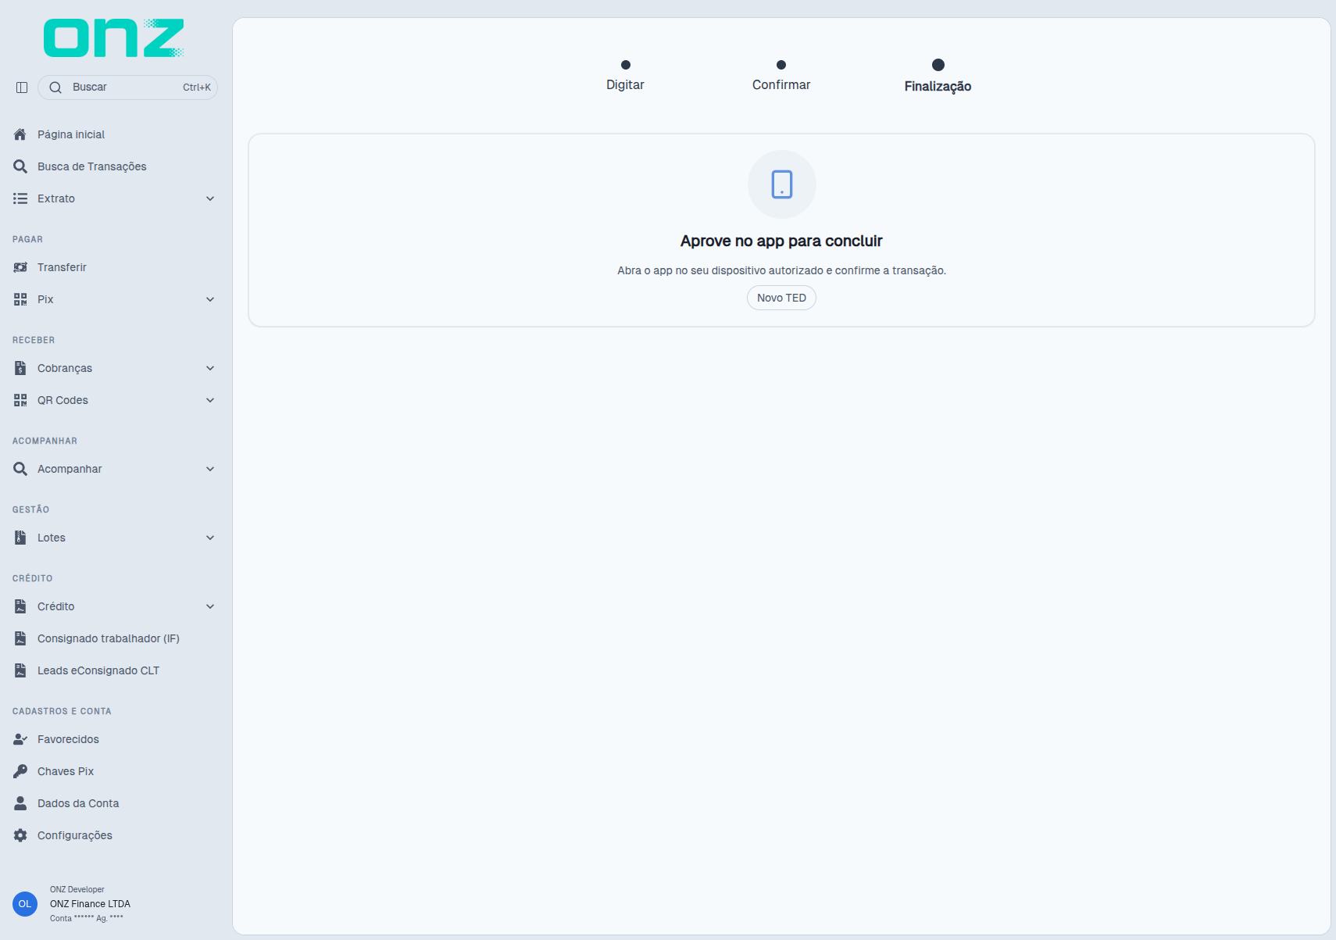Click the Transferir money icon
1336x940 pixels.
(20, 267)
